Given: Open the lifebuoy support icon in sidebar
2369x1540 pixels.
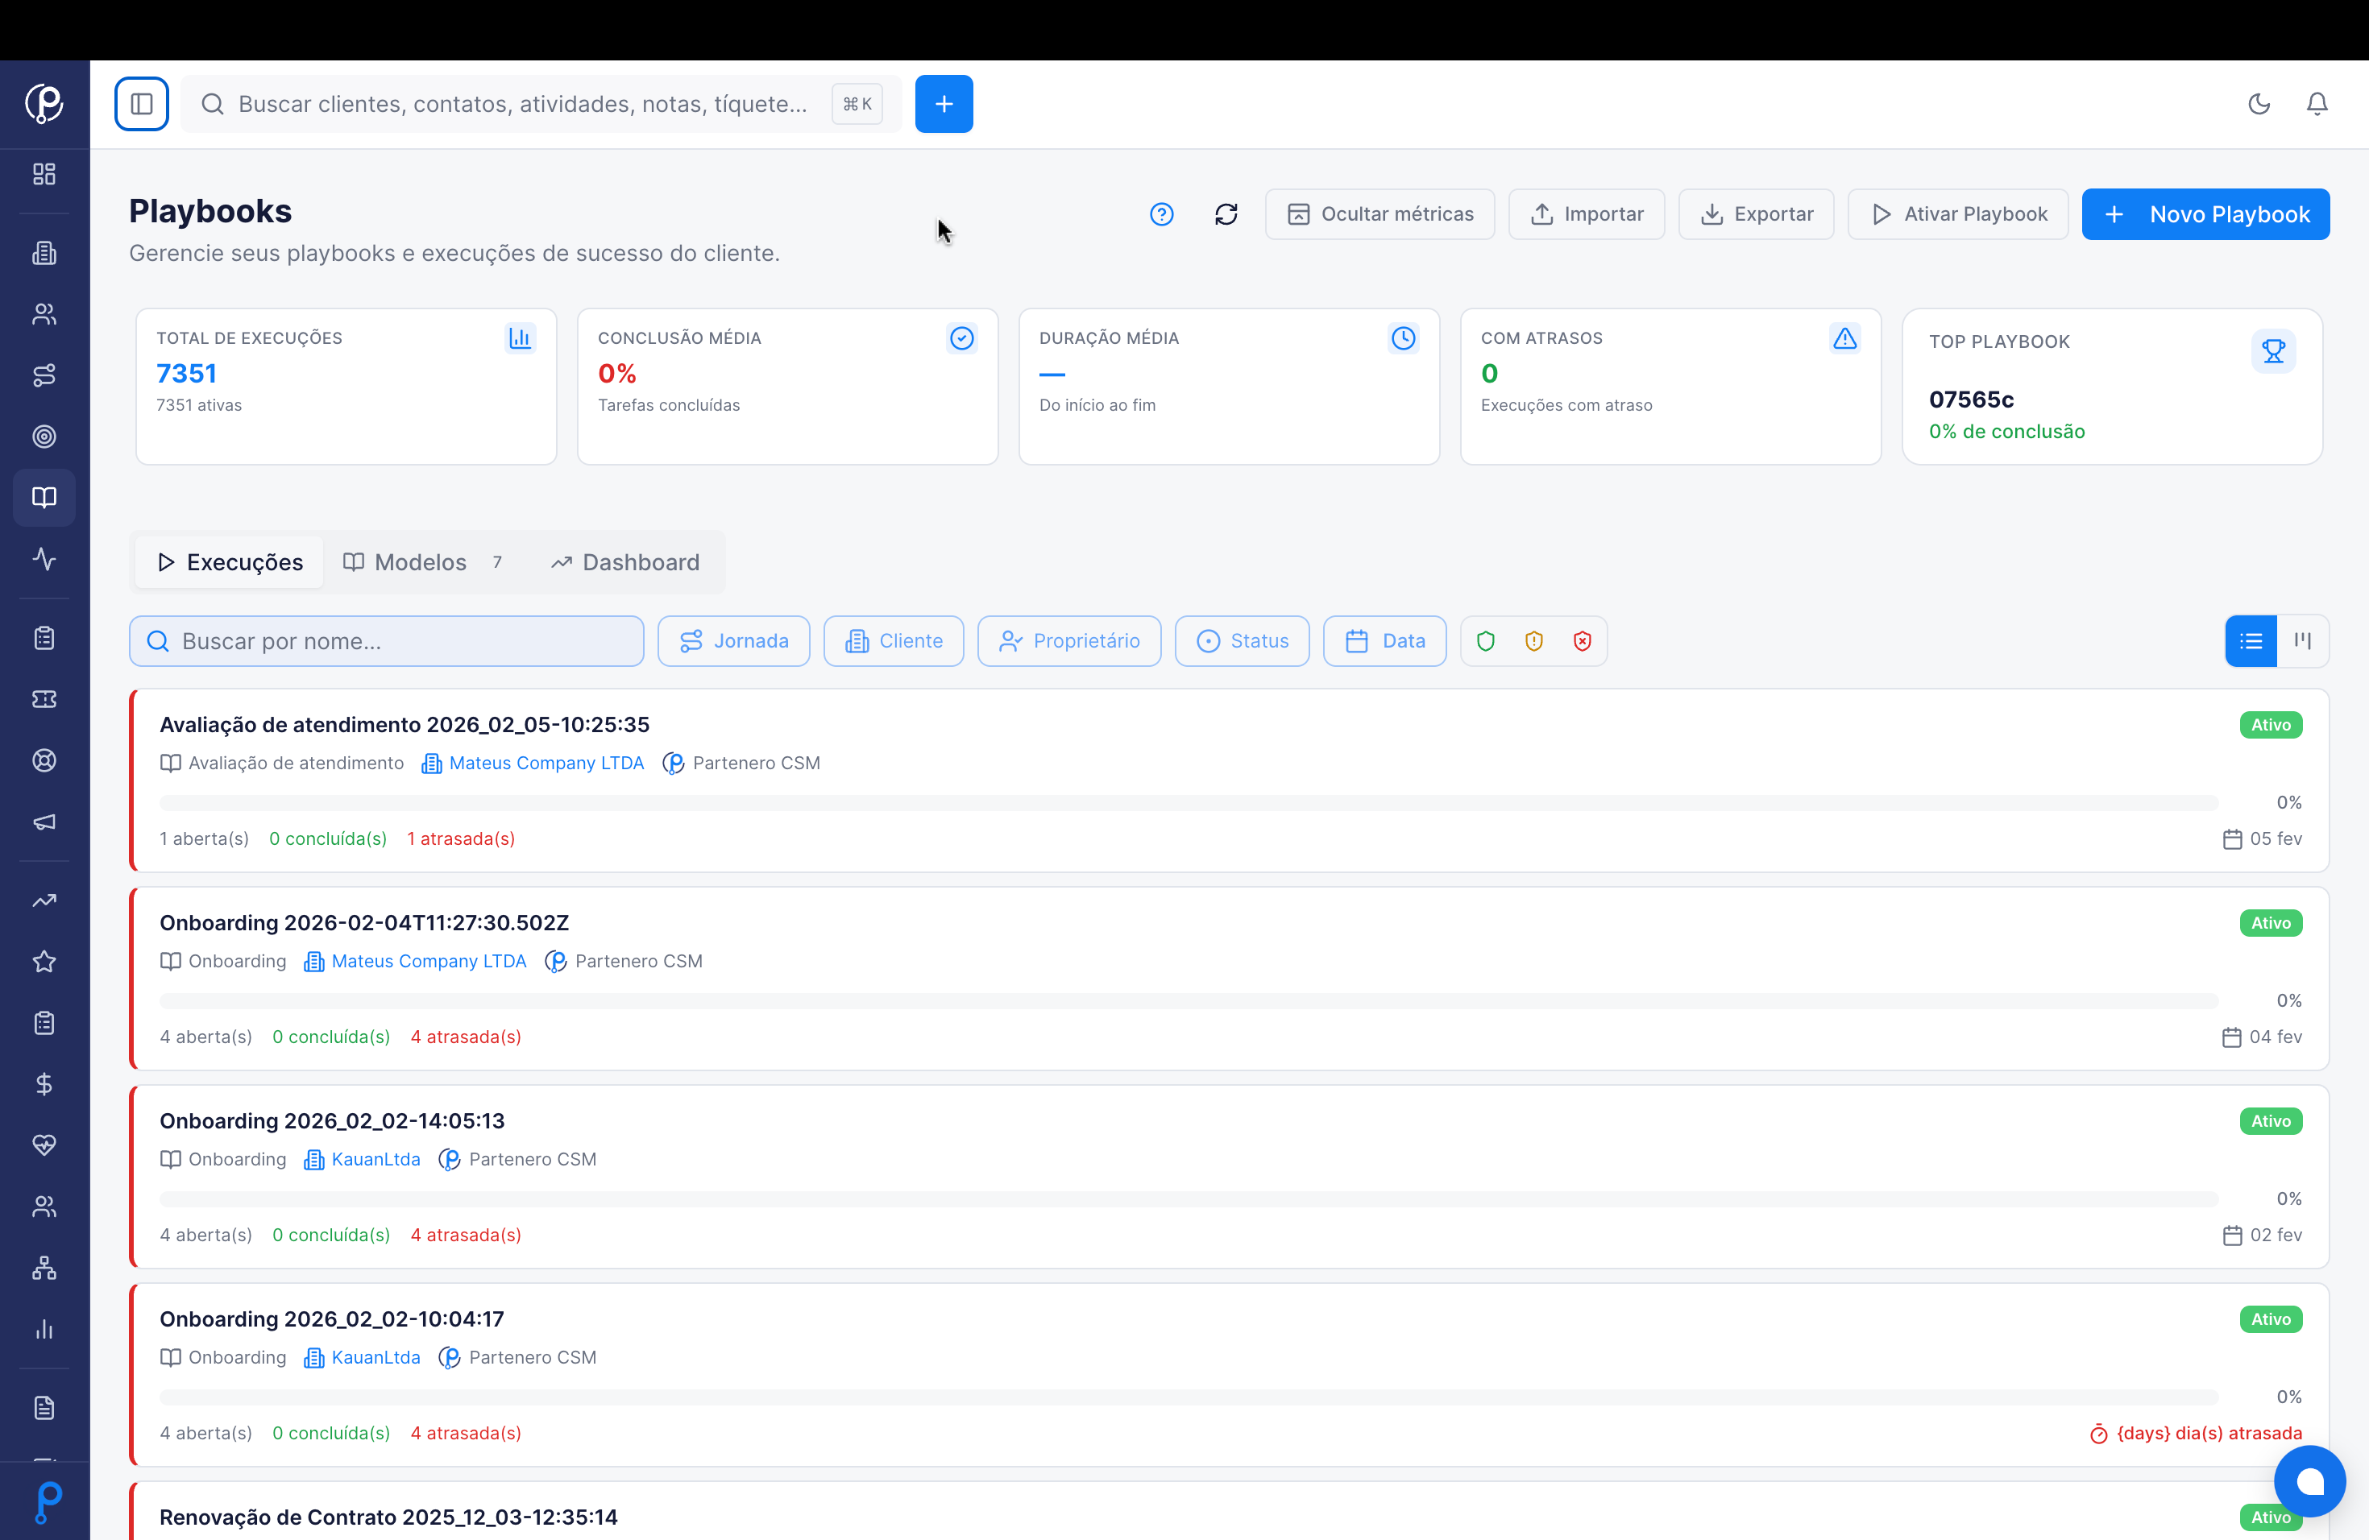Looking at the screenshot, I should click(x=44, y=761).
